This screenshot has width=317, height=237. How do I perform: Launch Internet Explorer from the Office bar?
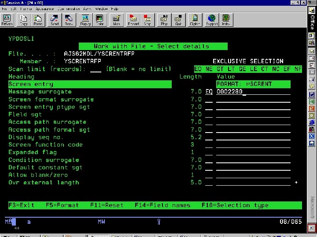point(312,122)
